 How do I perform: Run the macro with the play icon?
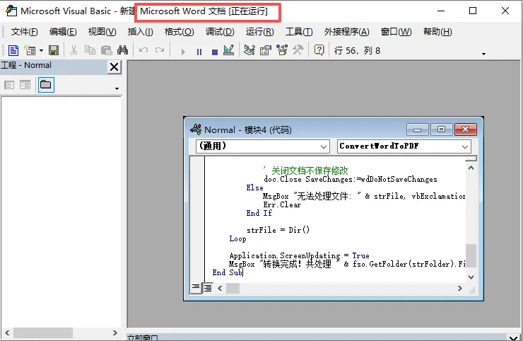(x=183, y=52)
